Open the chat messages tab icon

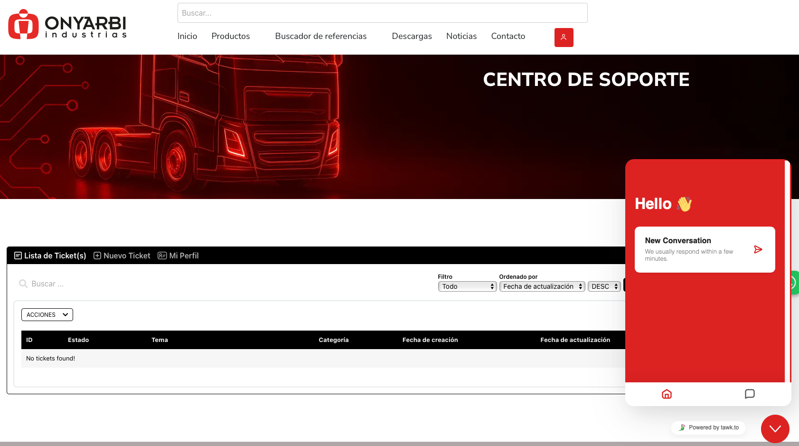pos(750,394)
